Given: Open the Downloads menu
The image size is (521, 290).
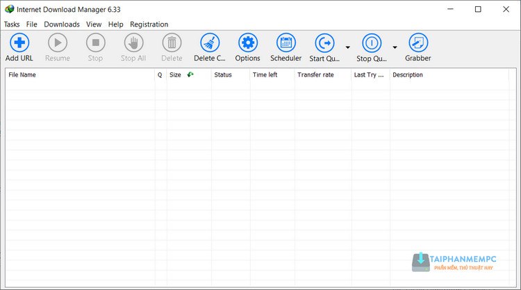Looking at the screenshot, I should (x=62, y=24).
